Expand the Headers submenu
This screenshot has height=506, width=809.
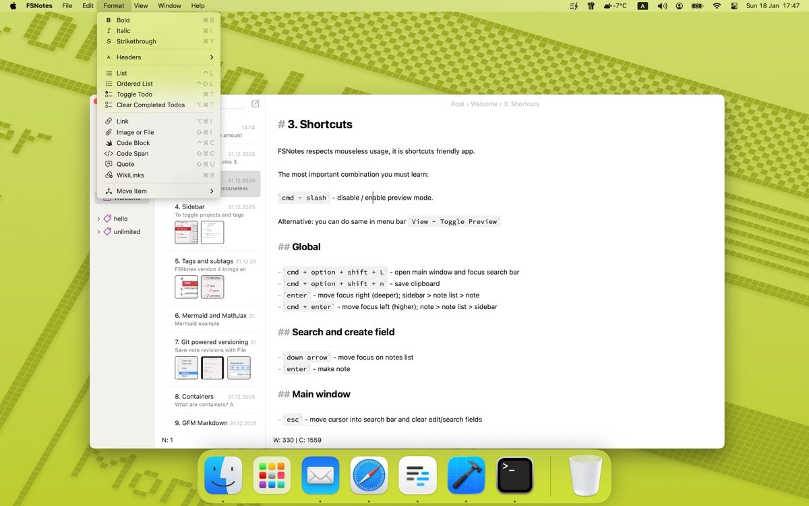point(158,57)
